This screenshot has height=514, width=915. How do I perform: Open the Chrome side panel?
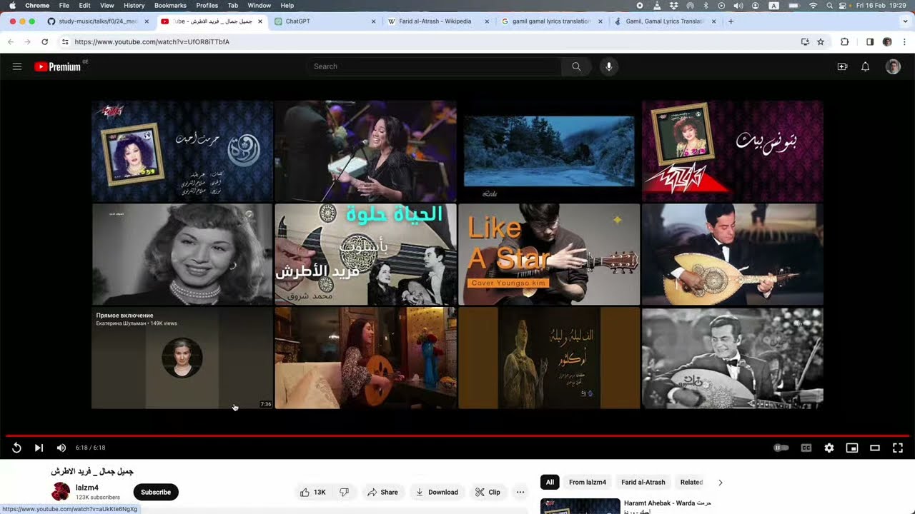(870, 42)
